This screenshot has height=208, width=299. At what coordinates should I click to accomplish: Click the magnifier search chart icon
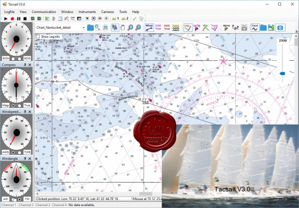[x=98, y=28]
